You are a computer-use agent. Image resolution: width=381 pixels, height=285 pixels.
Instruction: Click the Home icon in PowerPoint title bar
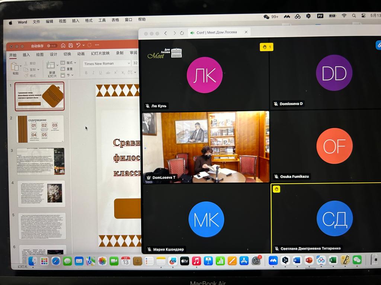[63, 45]
